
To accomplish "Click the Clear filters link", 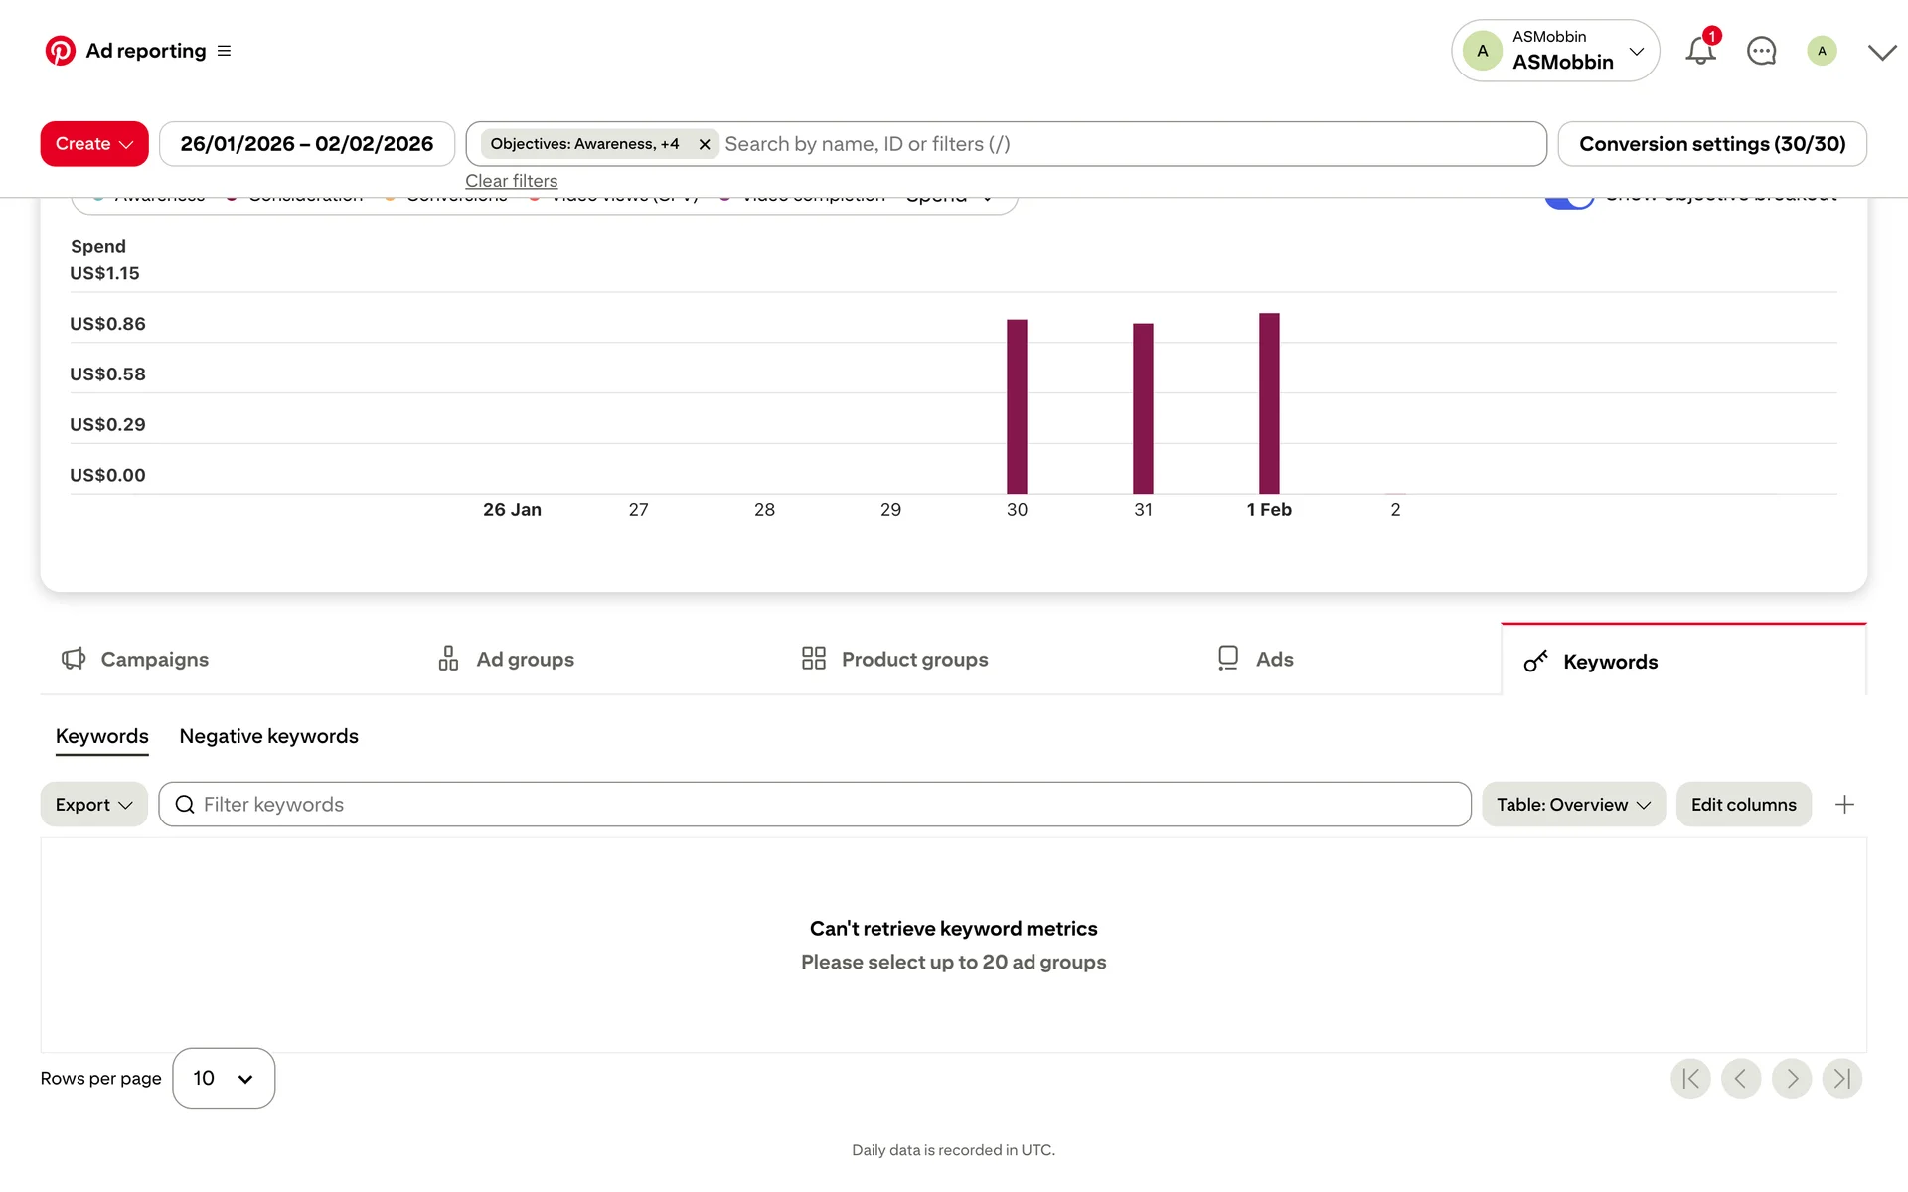I will (x=511, y=181).
